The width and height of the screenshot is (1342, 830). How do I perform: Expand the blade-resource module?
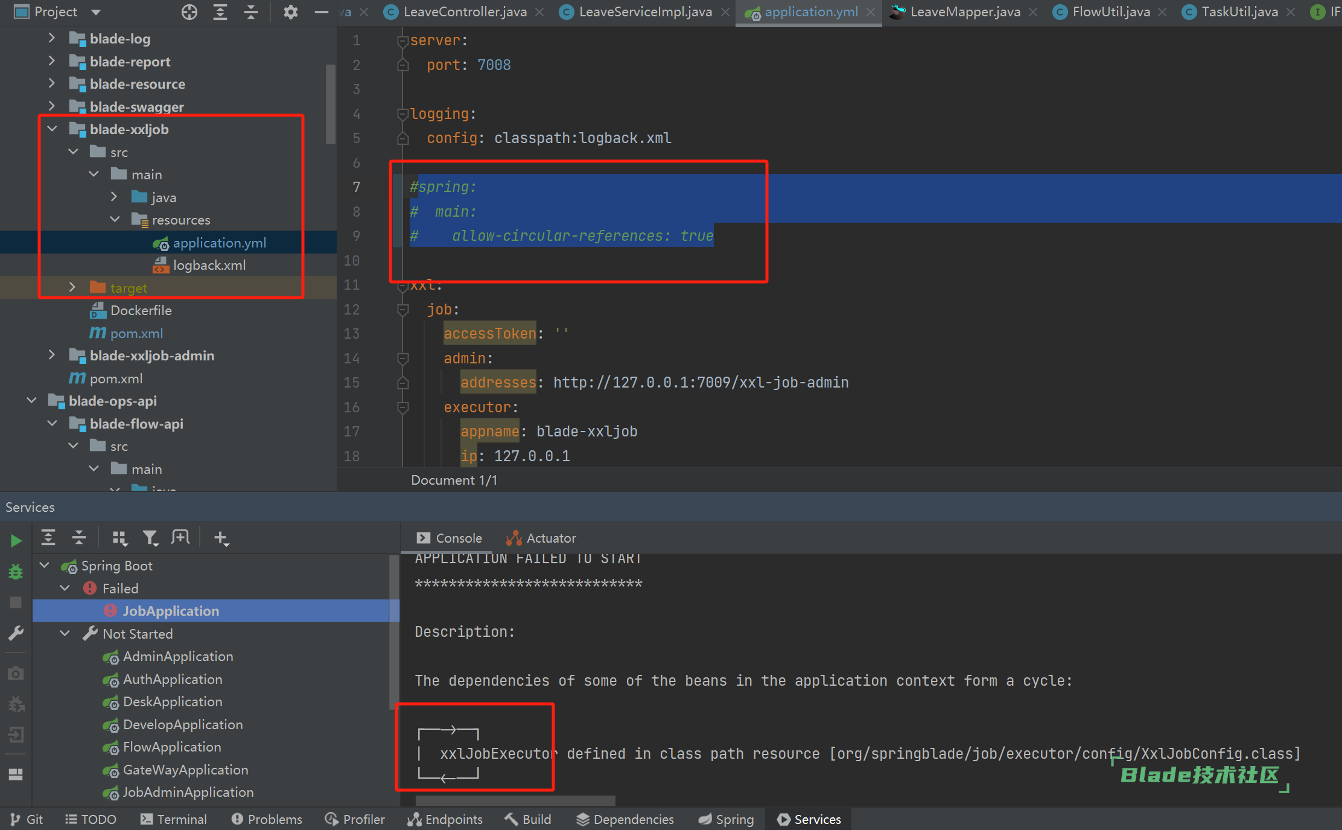tap(52, 83)
